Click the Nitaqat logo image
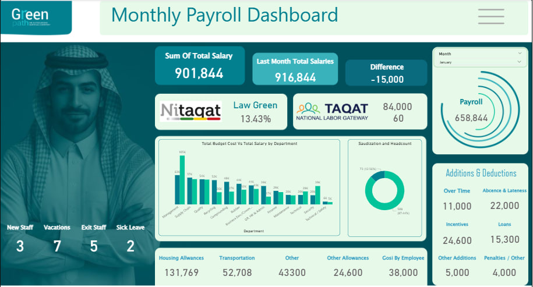This screenshot has height=287, width=533. (x=190, y=111)
